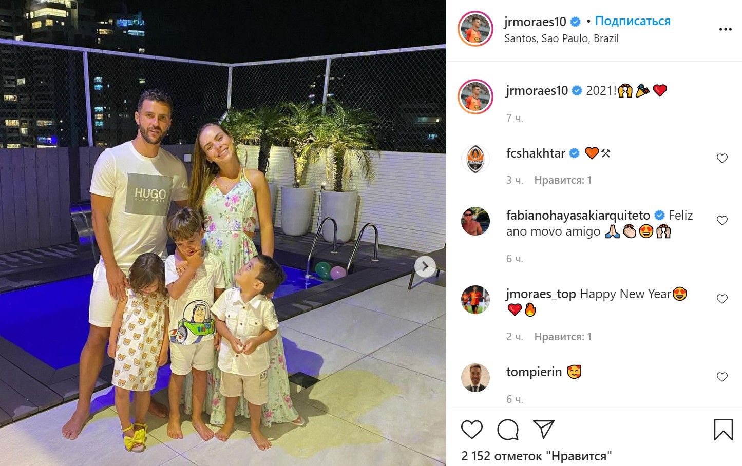This screenshot has width=742, height=466.
Task: Like the jmoraes_top comment
Action: (722, 299)
